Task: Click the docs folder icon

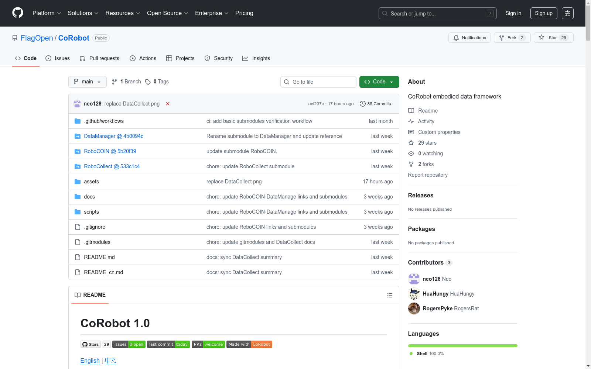Action: pyautogui.click(x=78, y=197)
